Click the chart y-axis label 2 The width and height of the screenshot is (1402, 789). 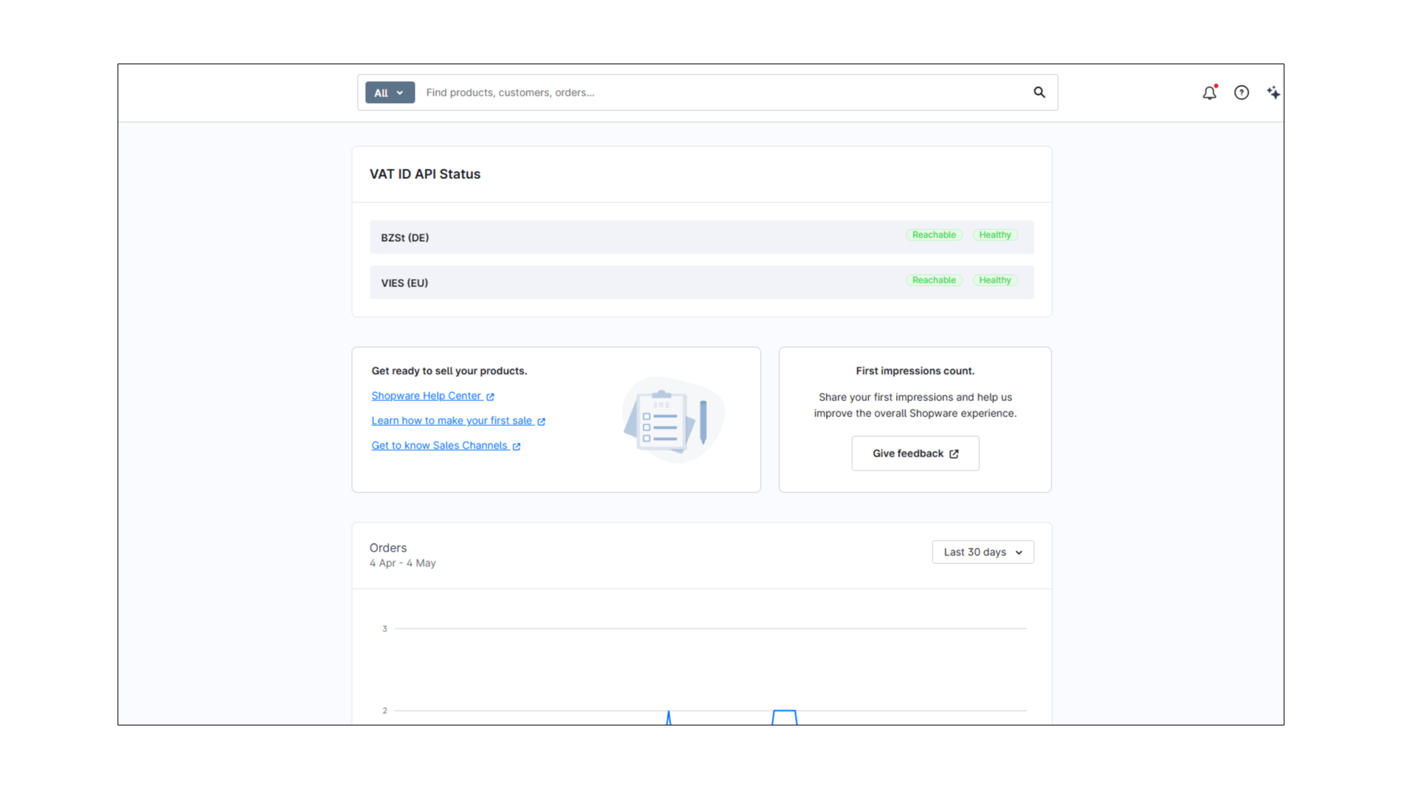pos(385,711)
